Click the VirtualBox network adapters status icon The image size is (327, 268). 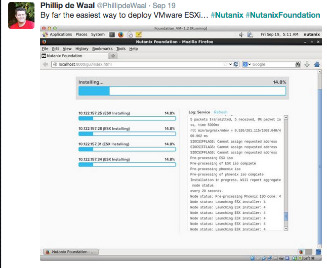pos(269,258)
